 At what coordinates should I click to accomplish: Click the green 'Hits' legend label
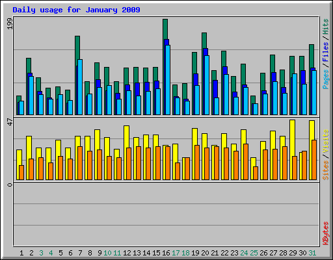[325, 27]
